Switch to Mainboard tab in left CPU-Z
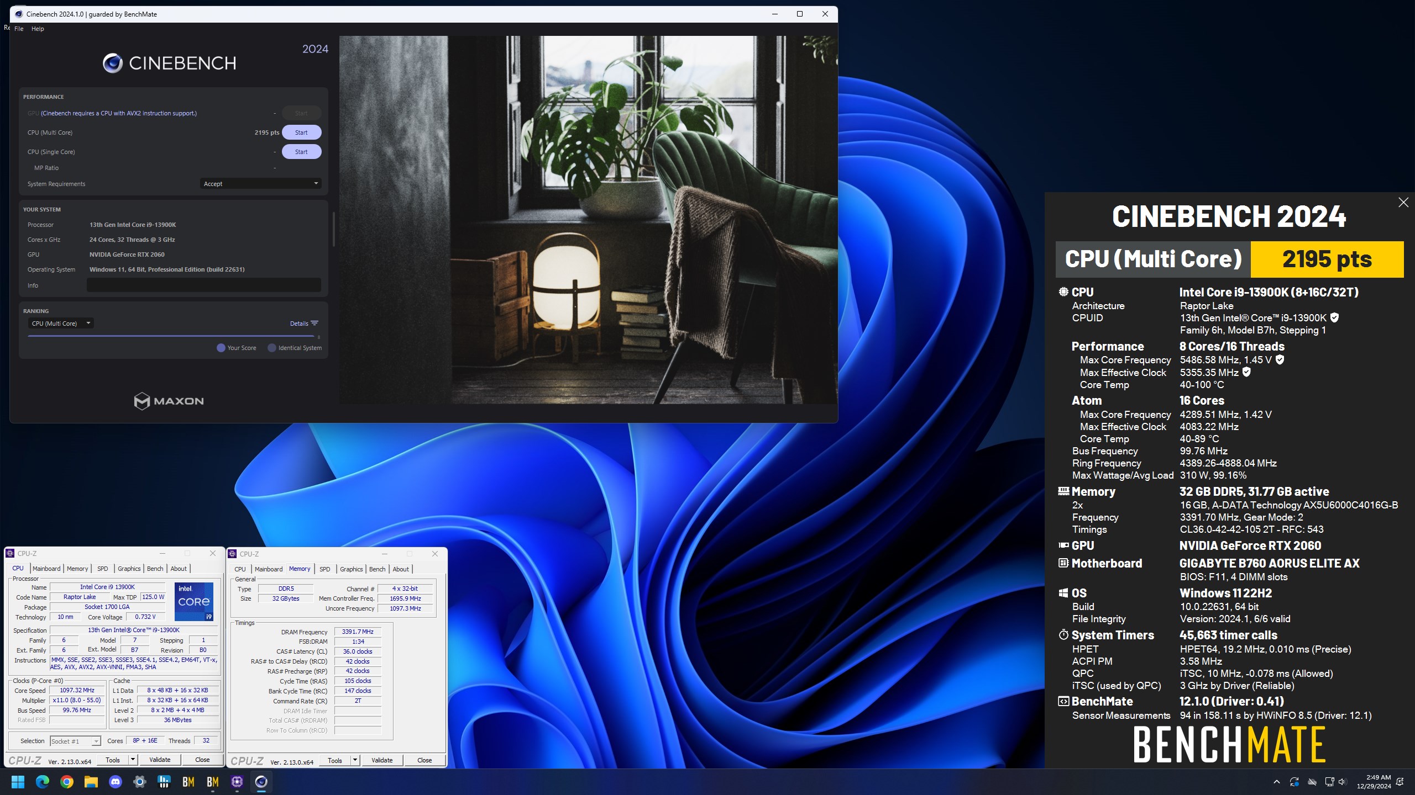This screenshot has width=1415, height=795. pyautogui.click(x=46, y=569)
